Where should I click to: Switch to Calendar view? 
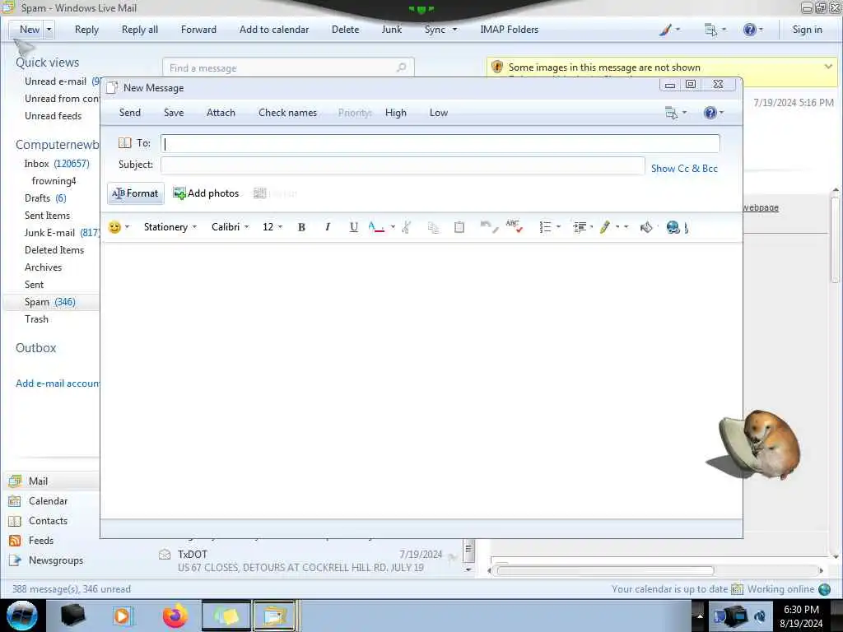tap(48, 501)
